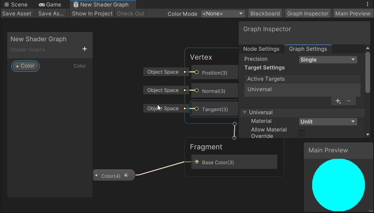Image resolution: width=374 pixels, height=213 pixels.
Task: Click the Save Asset button
Action: click(17, 14)
